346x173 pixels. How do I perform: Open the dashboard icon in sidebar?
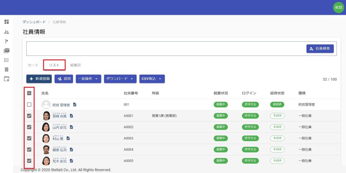(6, 22)
